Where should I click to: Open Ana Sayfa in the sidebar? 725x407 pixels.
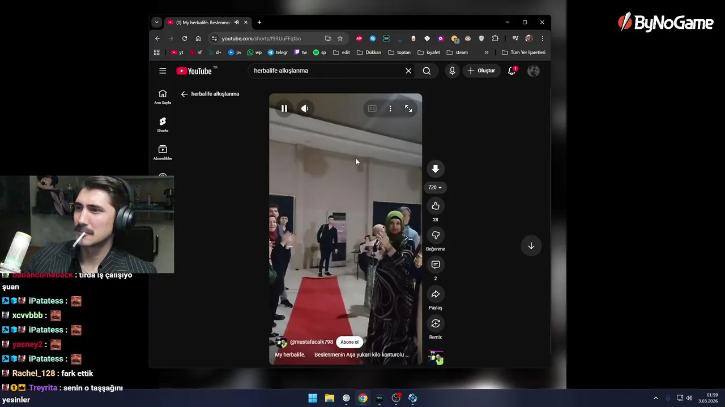pyautogui.click(x=163, y=97)
